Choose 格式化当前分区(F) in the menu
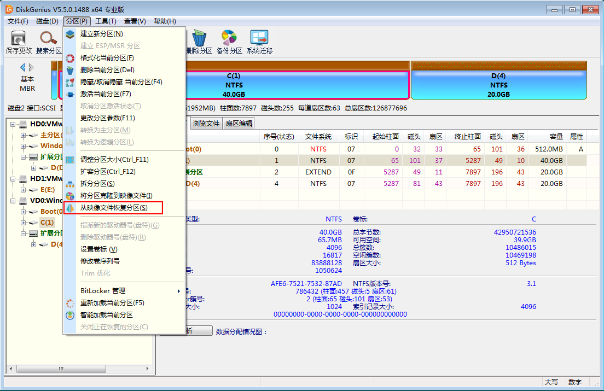 click(x=107, y=58)
